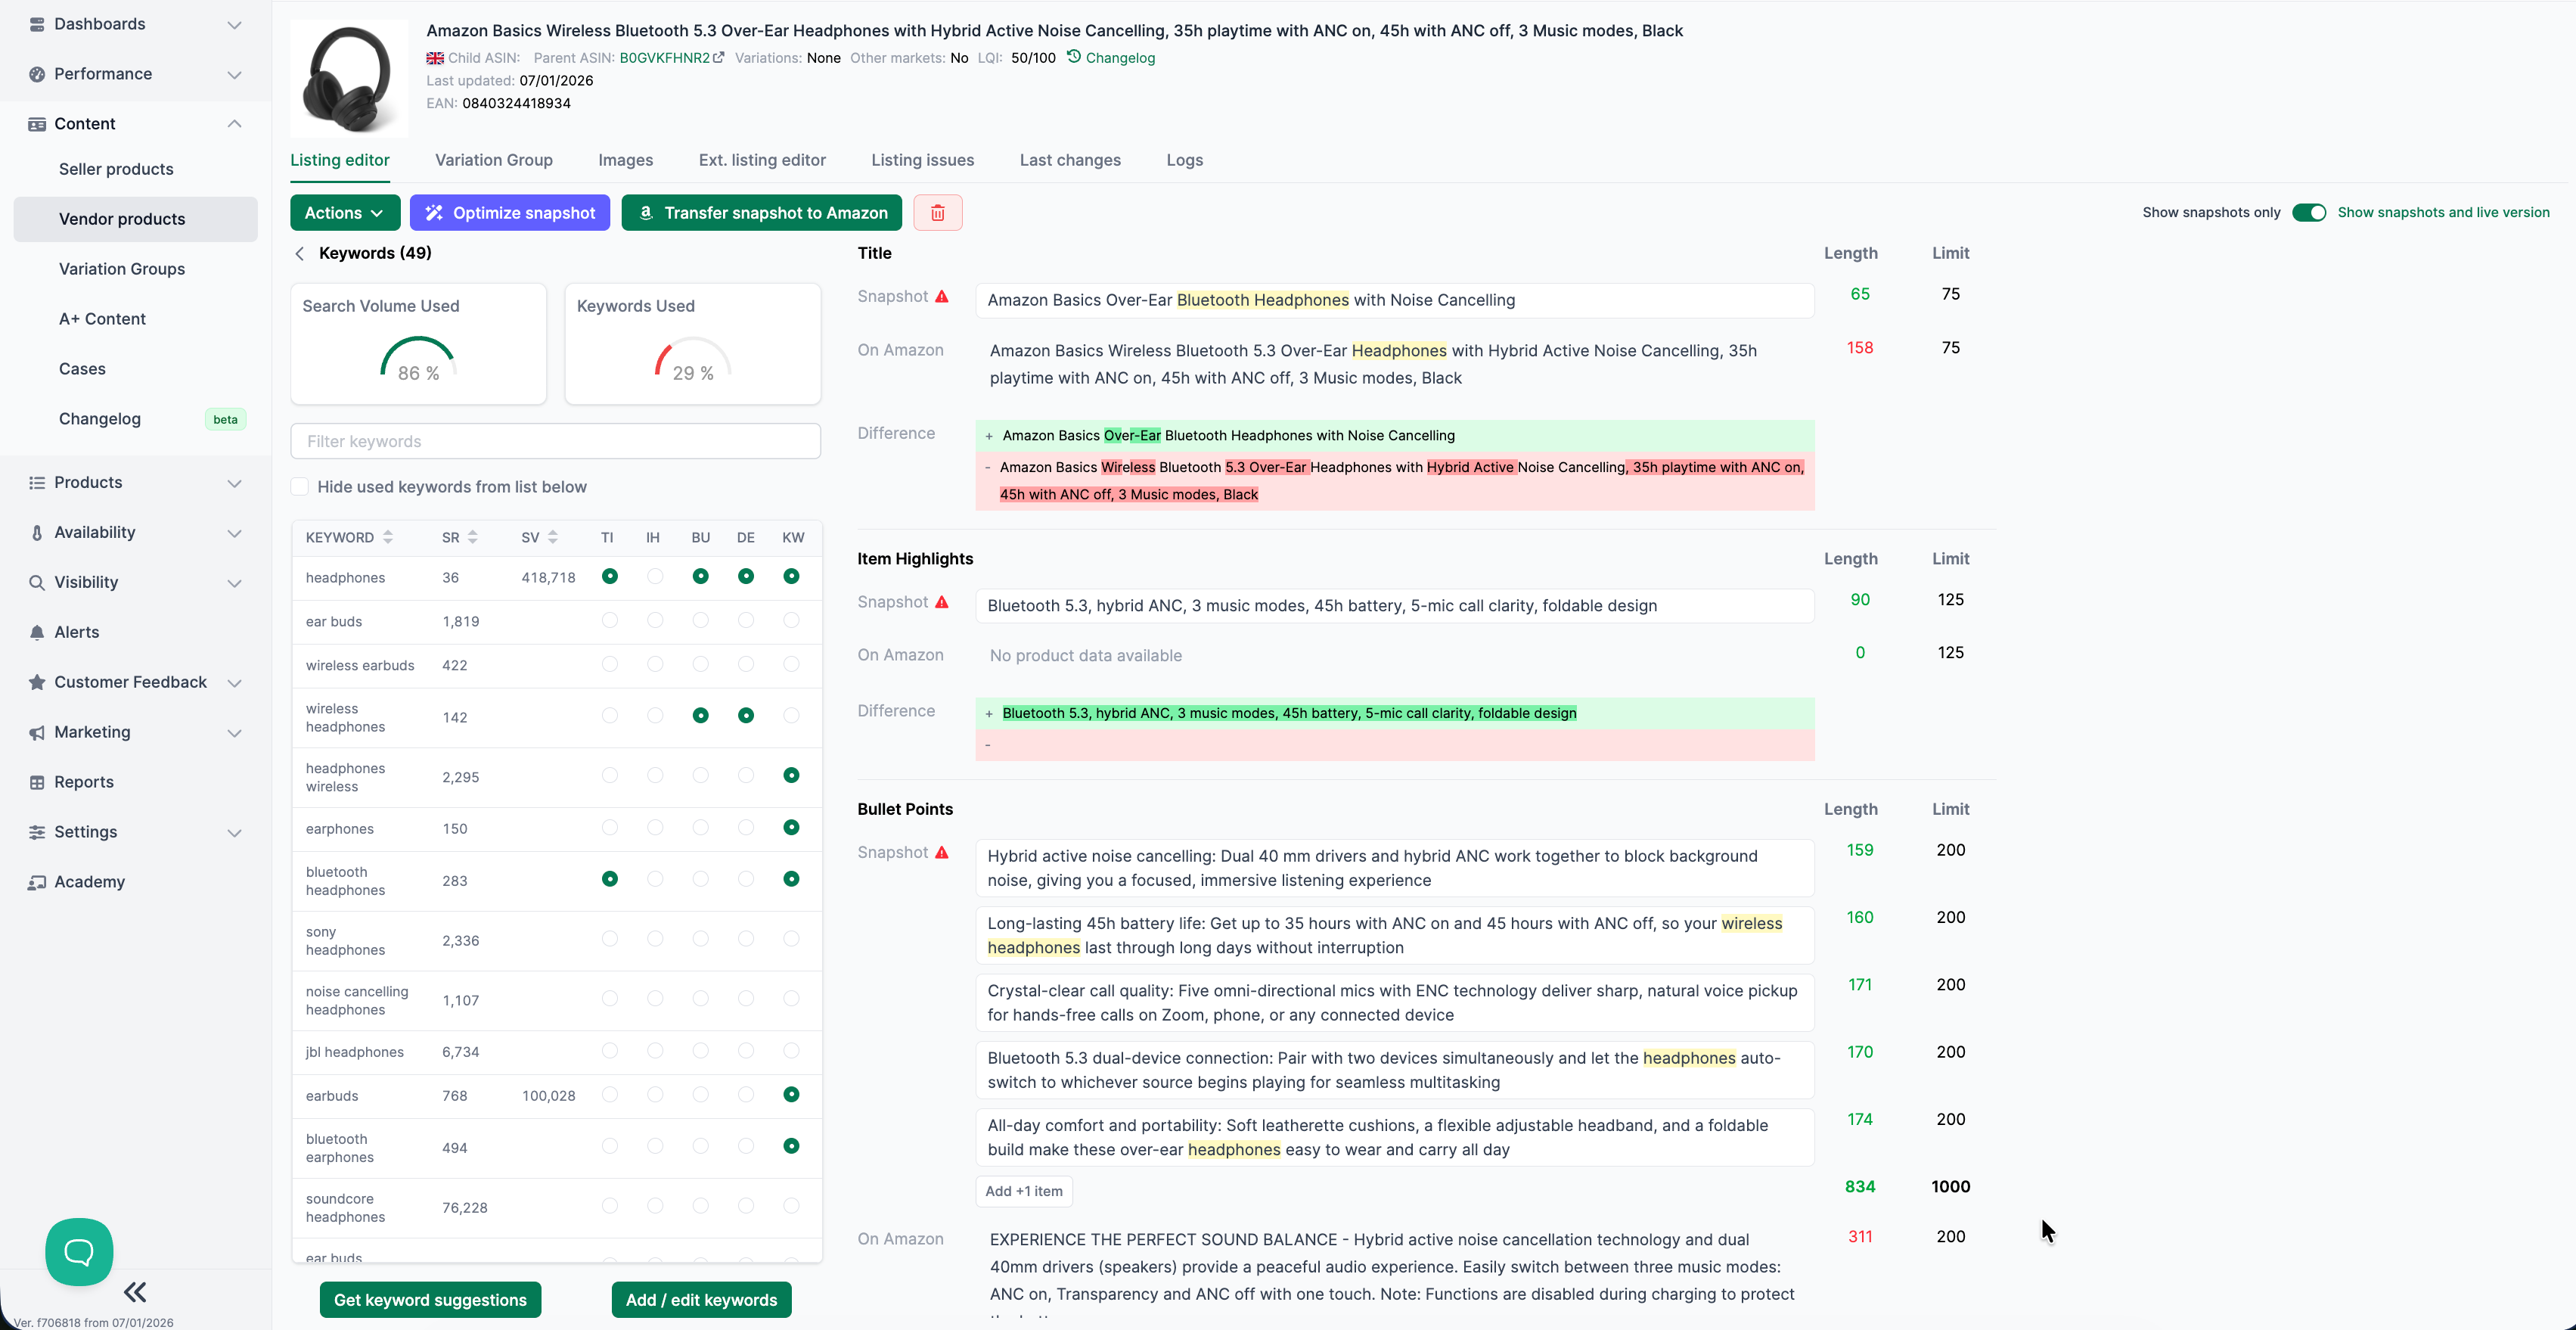Viewport: 2576px width, 1330px height.
Task: Toggle KW radio for earphones row
Action: point(792,827)
